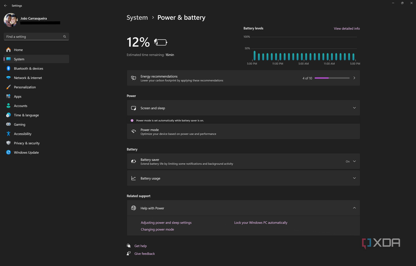Click the Help with Power globe icon
Viewport: 416px width, 266px height.
pyautogui.click(x=134, y=208)
